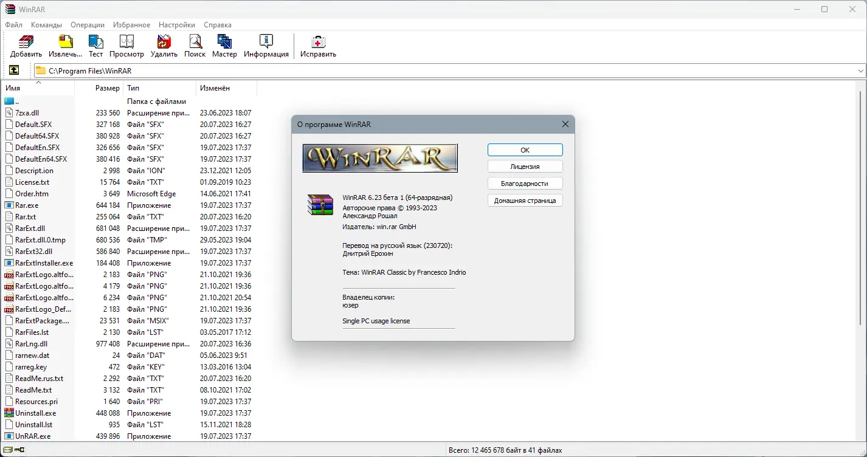Click the address bar path C:\Program Files\WinRAR
Image resolution: width=867 pixels, height=457 pixels.
[x=90, y=71]
